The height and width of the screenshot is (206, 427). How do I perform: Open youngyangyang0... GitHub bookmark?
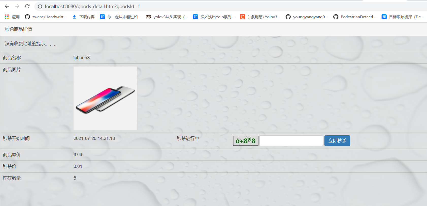click(307, 17)
